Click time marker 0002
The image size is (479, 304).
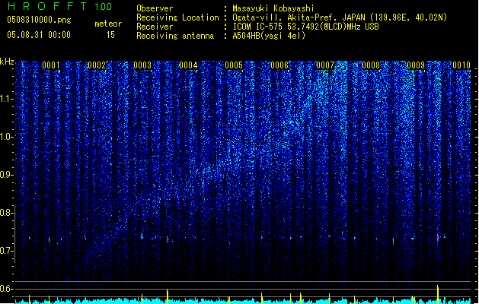click(97, 65)
